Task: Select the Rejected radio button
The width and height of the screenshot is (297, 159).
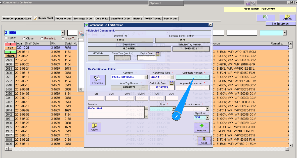Action: click(42, 38)
